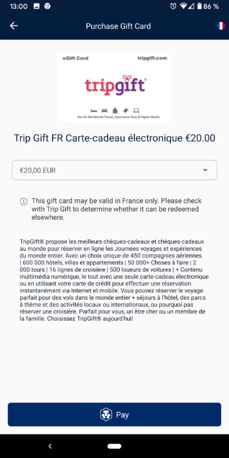The width and height of the screenshot is (229, 458).
Task: Tap the Android back navigation chevron
Action: [x=50, y=446]
